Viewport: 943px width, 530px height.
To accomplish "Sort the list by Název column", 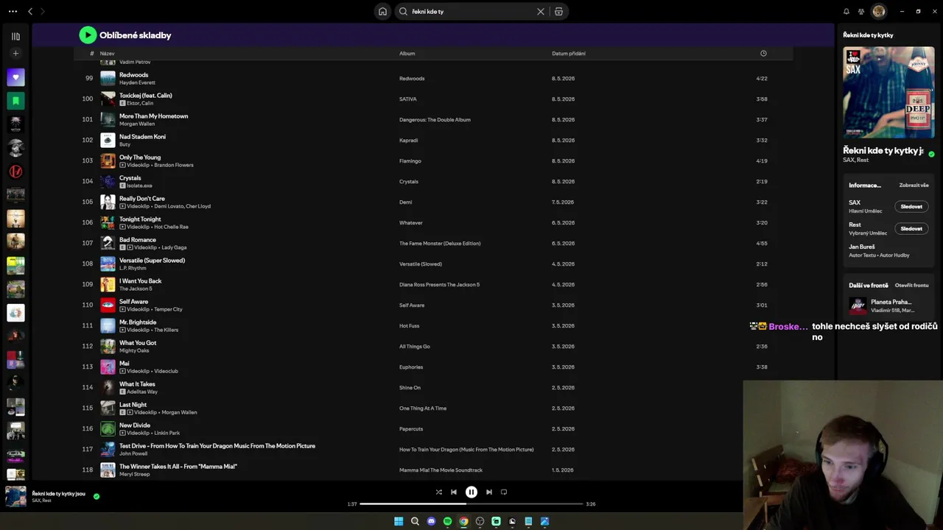I will 108,54.
